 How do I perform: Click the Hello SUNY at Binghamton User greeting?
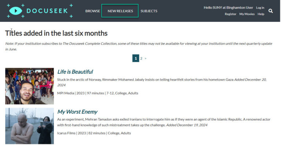(228, 8)
